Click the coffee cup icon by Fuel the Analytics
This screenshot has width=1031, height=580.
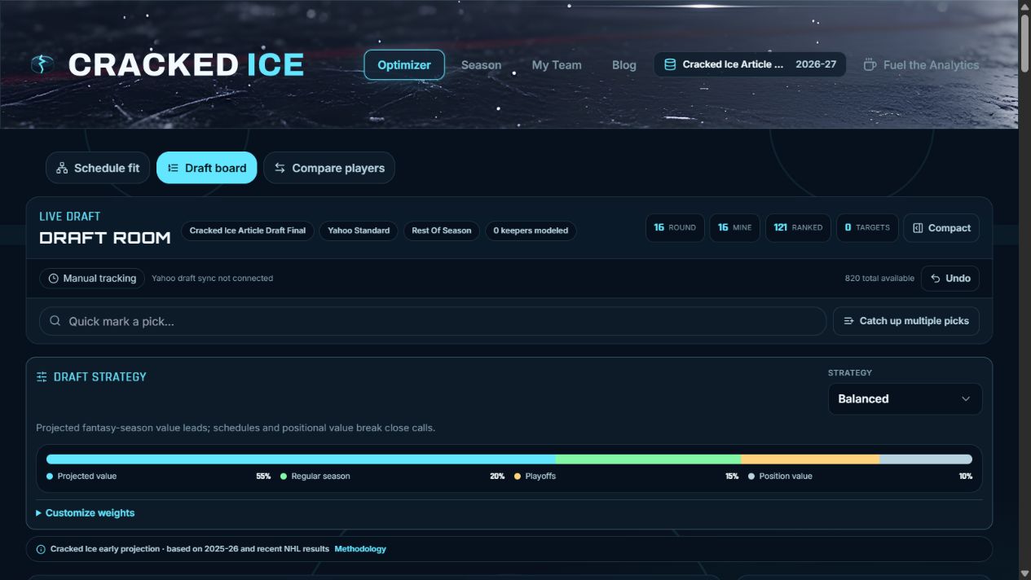(x=870, y=64)
